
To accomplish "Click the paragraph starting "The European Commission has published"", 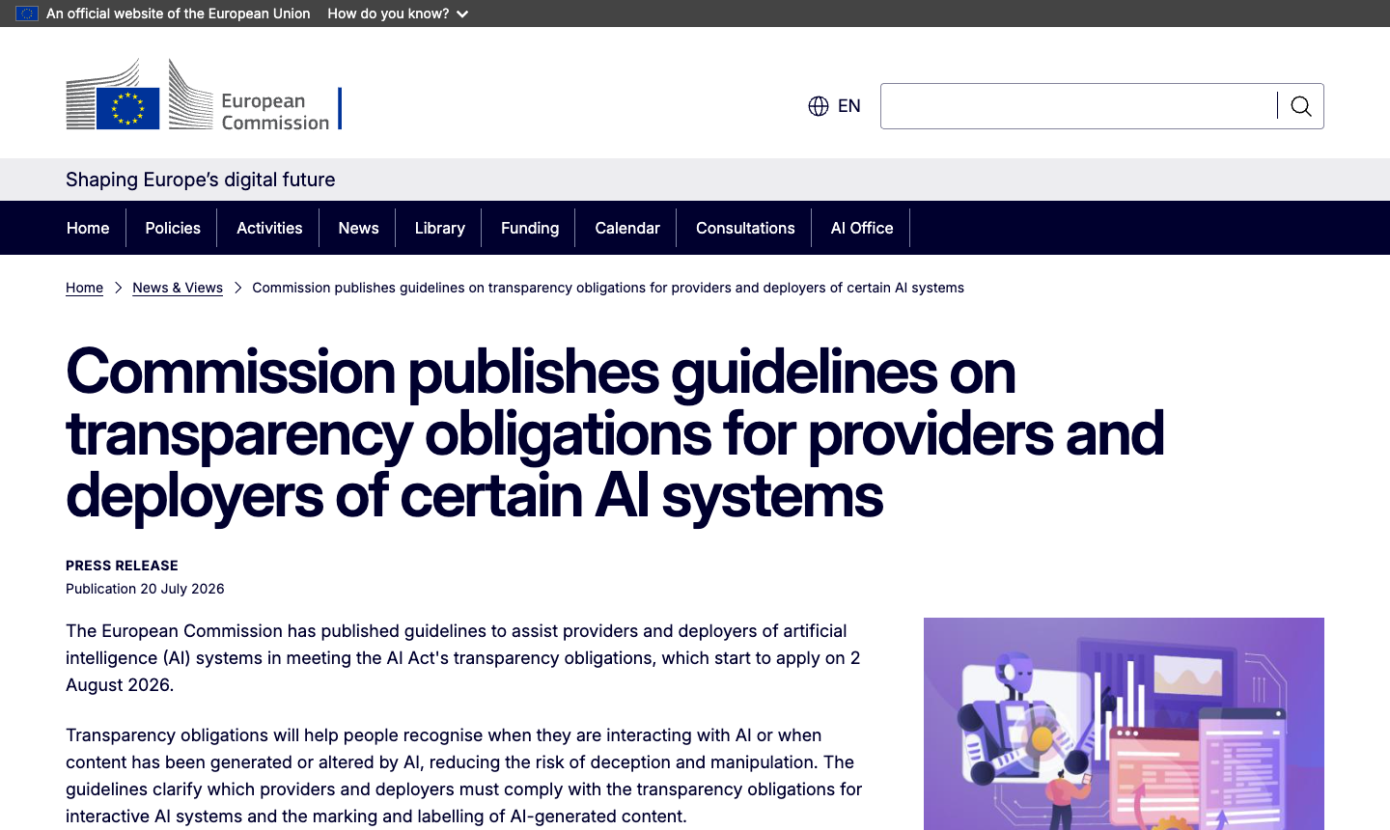I will pos(463,658).
